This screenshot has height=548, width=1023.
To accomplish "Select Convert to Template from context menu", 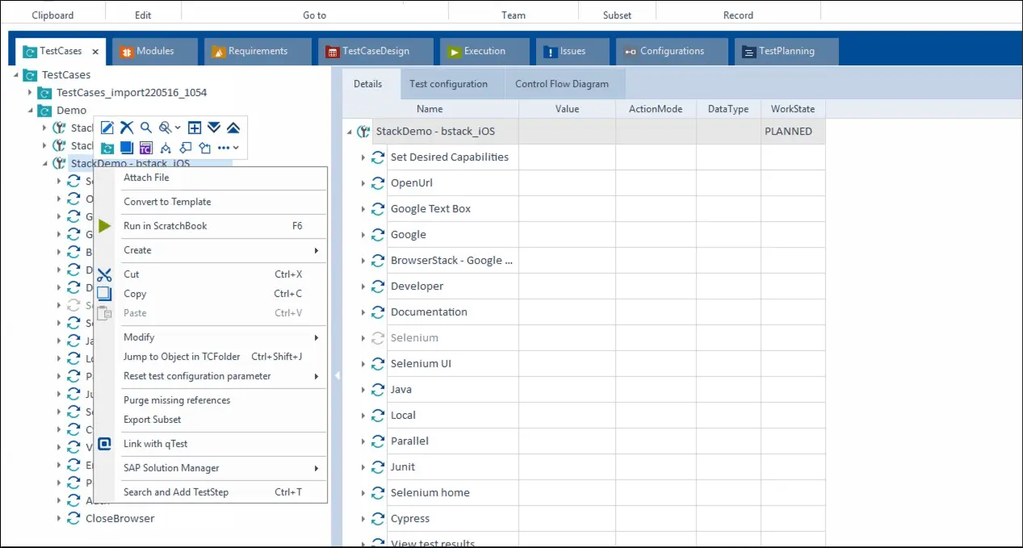I will (x=167, y=202).
